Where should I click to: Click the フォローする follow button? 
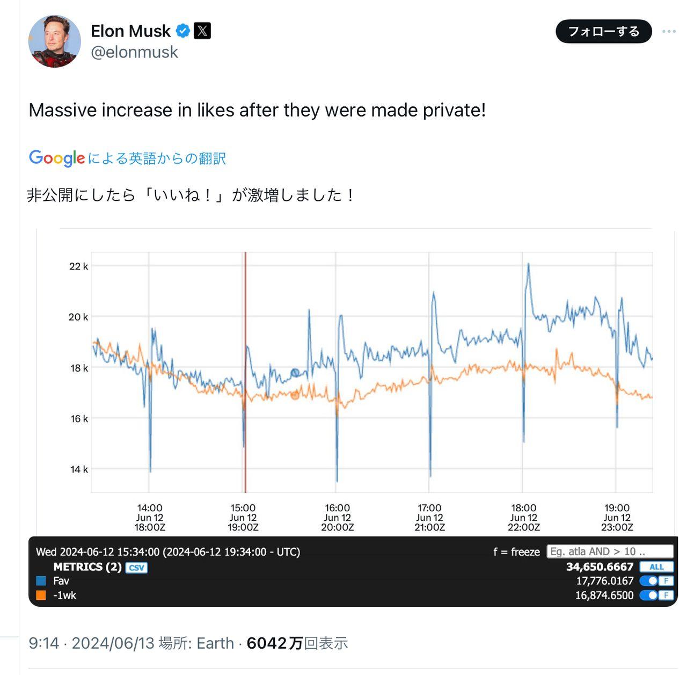603,32
